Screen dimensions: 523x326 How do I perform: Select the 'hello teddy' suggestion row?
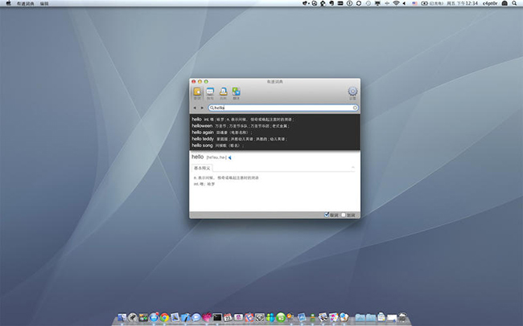coord(275,139)
